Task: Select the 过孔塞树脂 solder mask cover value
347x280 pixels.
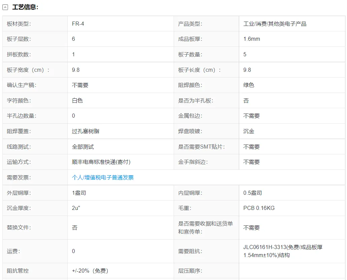Action: 85,131
